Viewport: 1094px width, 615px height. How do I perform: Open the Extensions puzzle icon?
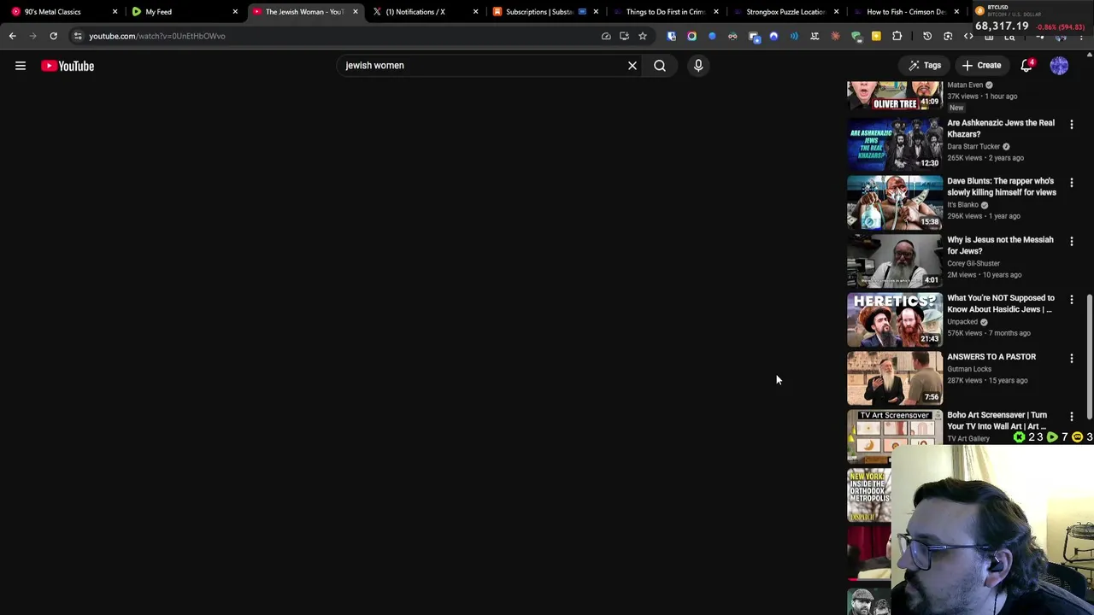click(x=897, y=36)
